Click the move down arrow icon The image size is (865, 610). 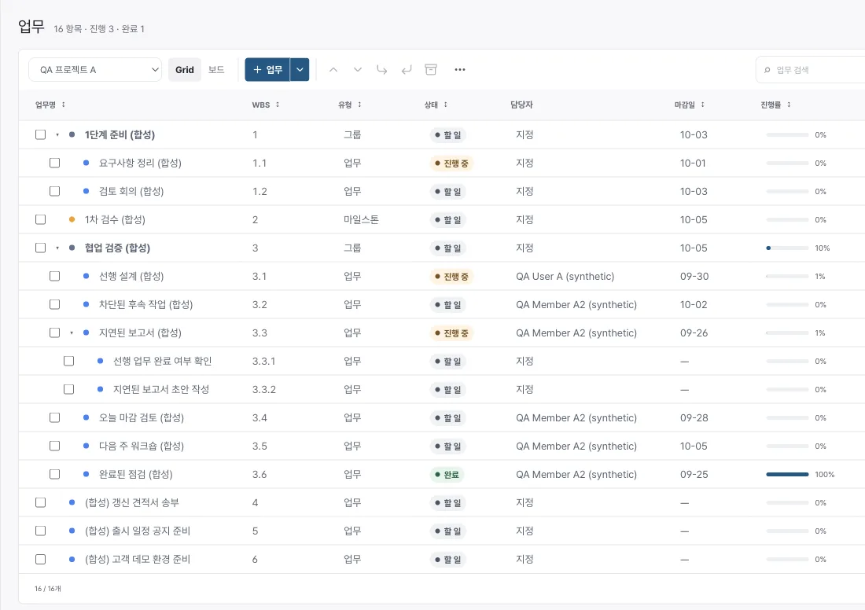(x=358, y=69)
